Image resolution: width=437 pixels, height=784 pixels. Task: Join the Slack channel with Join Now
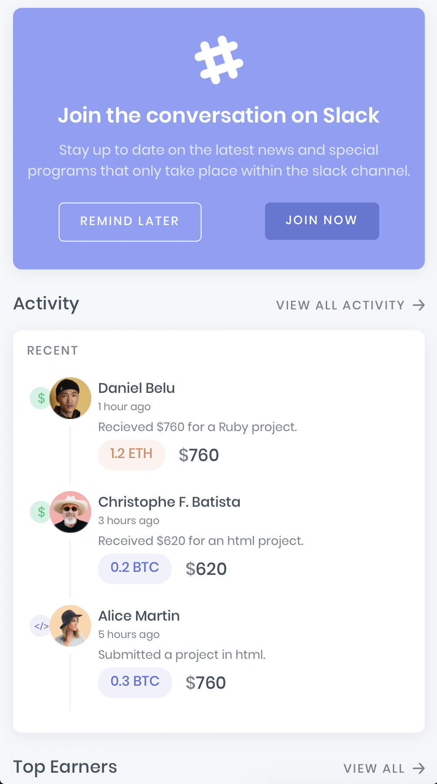(322, 221)
